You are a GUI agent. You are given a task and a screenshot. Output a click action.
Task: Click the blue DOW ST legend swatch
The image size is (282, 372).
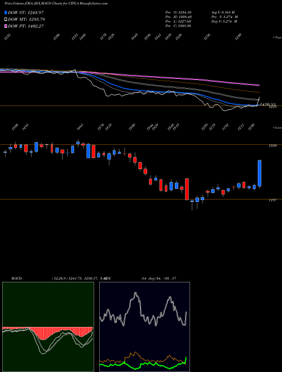[x=6, y=12]
